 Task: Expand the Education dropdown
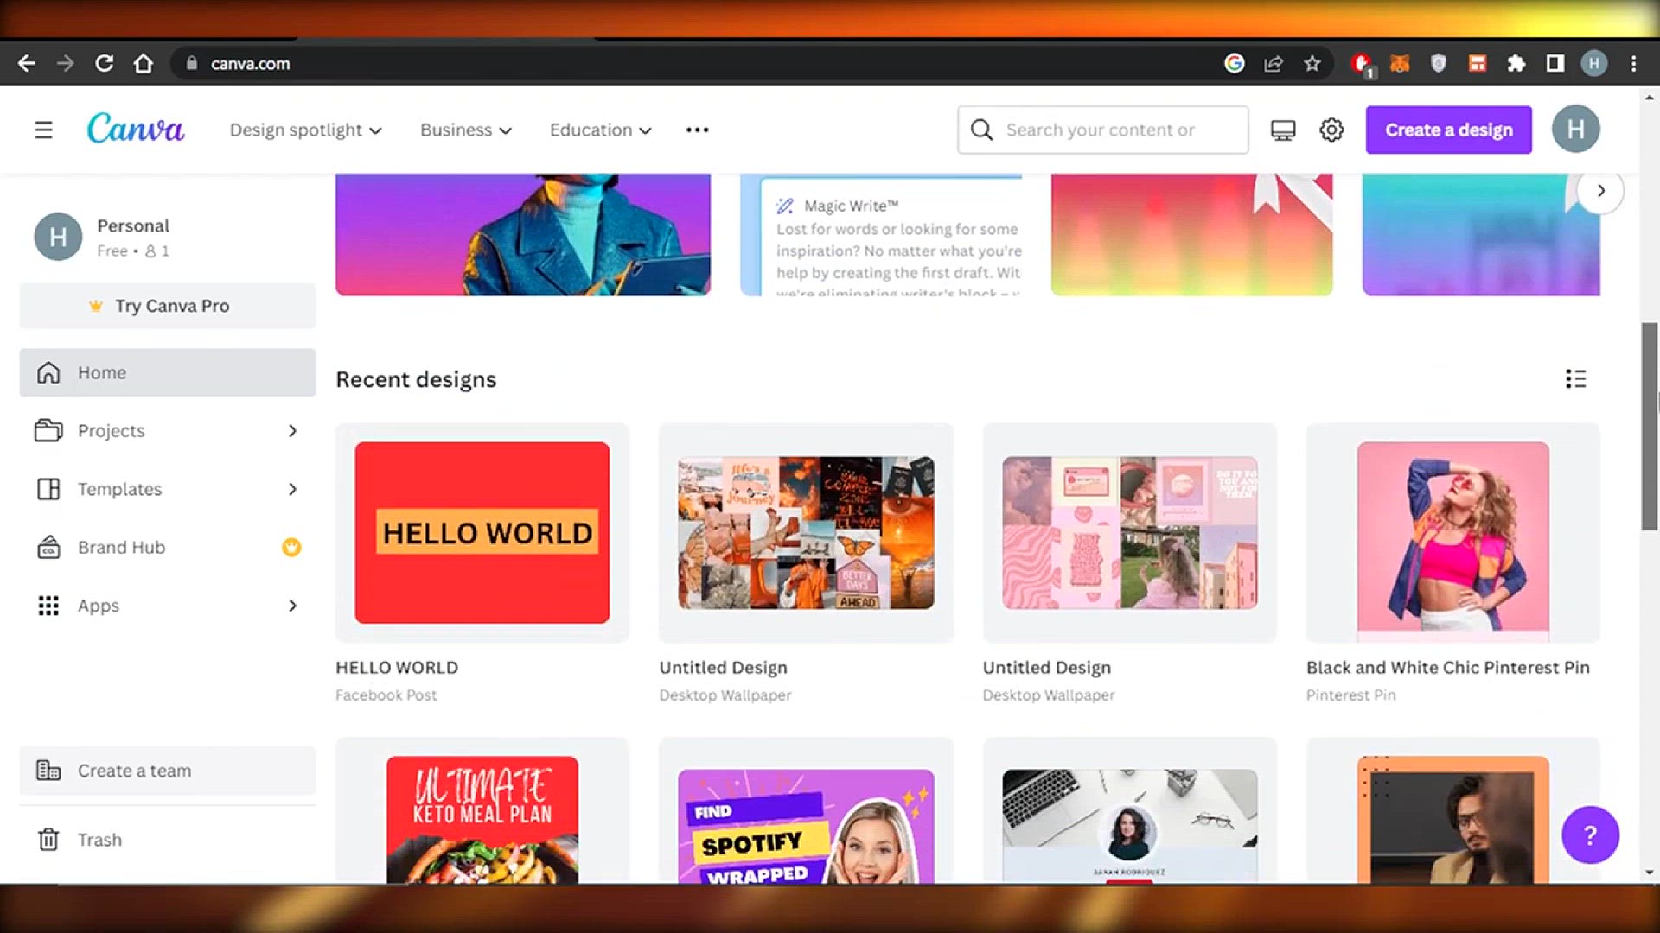(601, 130)
